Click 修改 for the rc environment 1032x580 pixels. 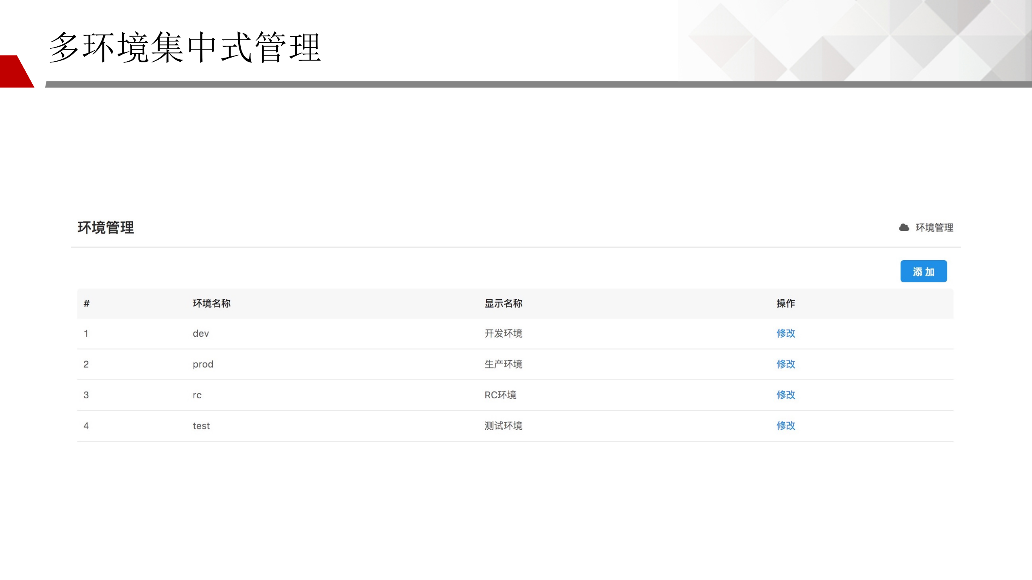[x=785, y=395]
